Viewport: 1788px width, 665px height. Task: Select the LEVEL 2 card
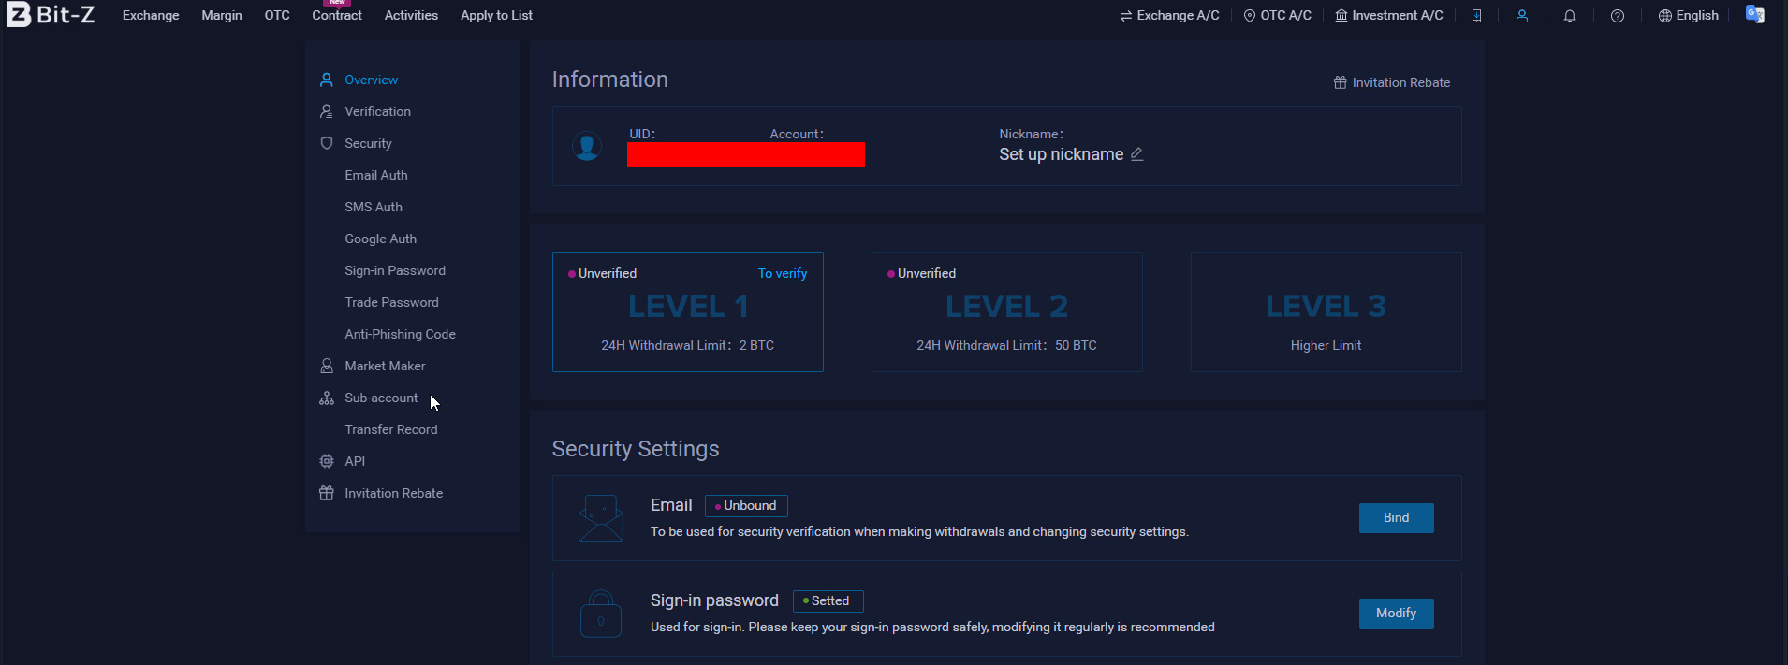(x=1007, y=311)
